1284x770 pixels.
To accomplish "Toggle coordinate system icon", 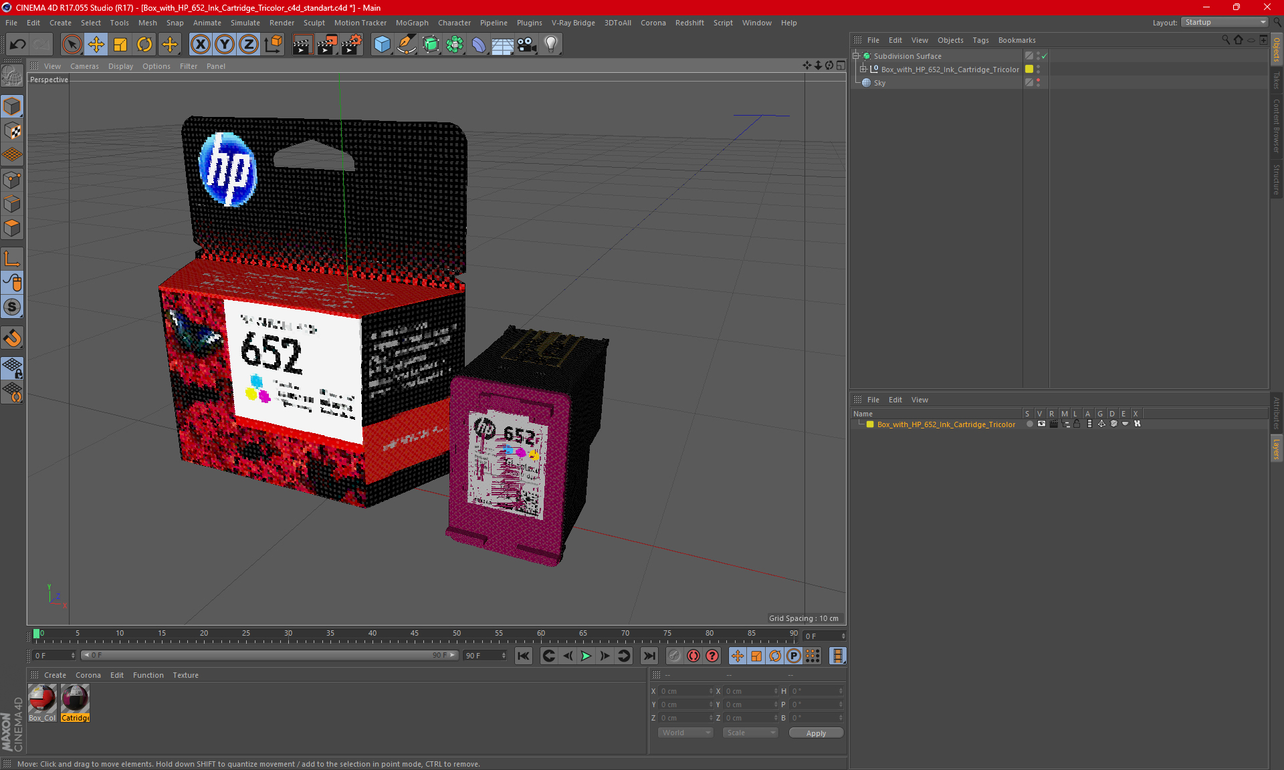I will pos(274,44).
